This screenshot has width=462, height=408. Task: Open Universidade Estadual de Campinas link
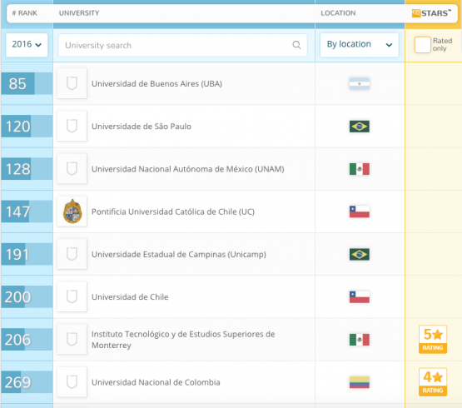(x=179, y=254)
